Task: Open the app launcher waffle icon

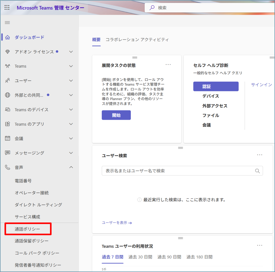Action: point(7,7)
